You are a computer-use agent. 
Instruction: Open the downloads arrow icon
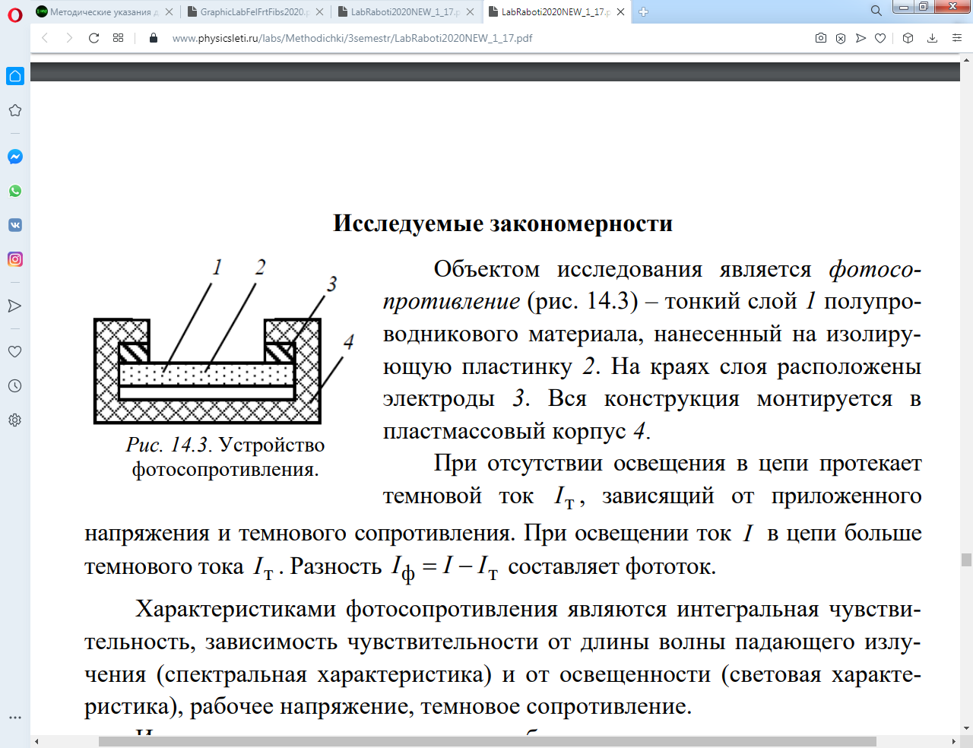[x=932, y=38]
